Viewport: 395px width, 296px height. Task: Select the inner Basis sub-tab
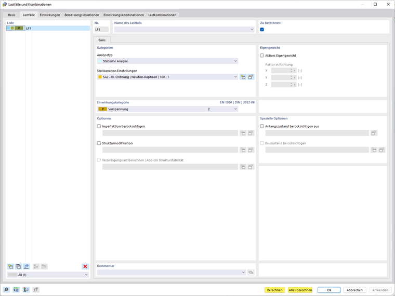click(102, 40)
